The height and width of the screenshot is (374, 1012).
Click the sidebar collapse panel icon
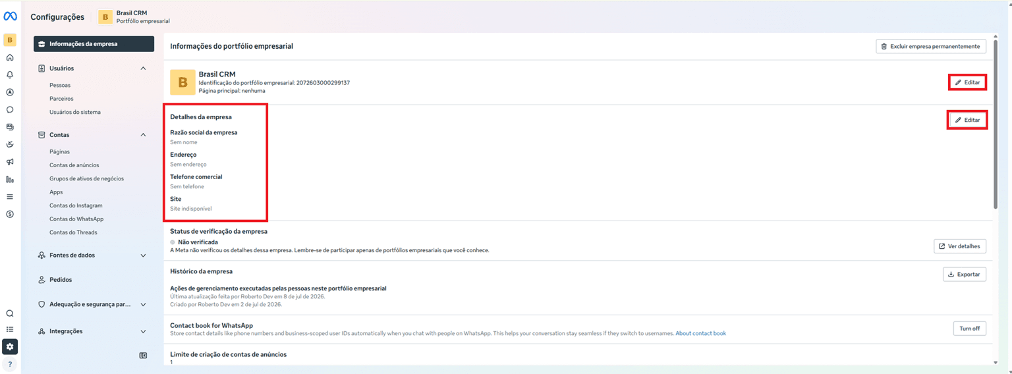click(143, 356)
